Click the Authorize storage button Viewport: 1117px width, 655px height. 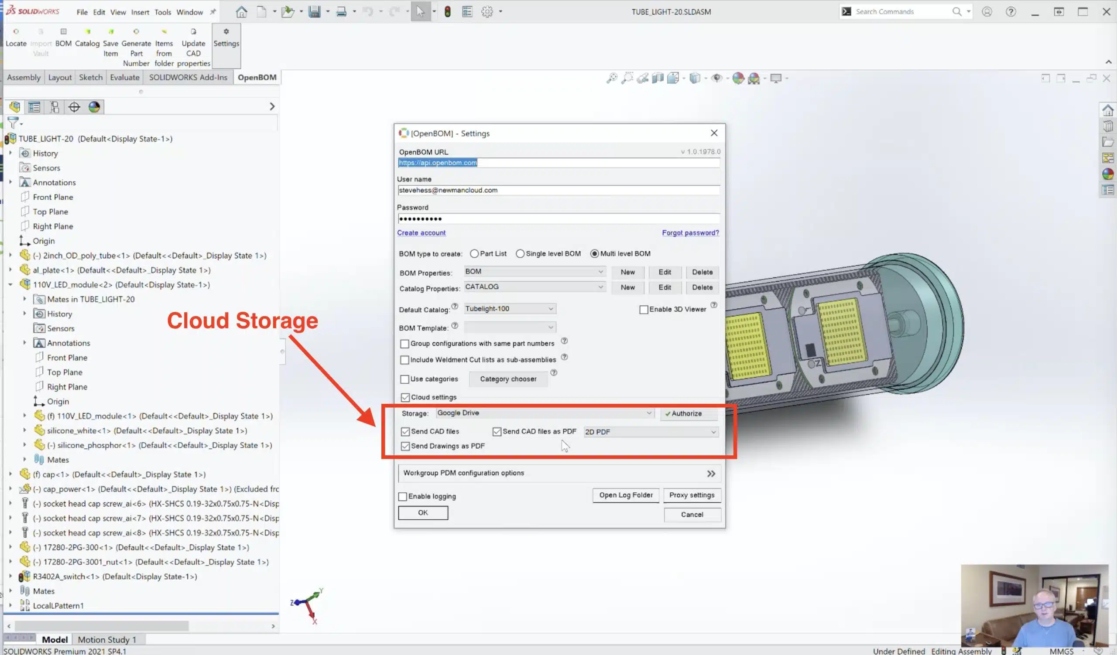(x=689, y=414)
